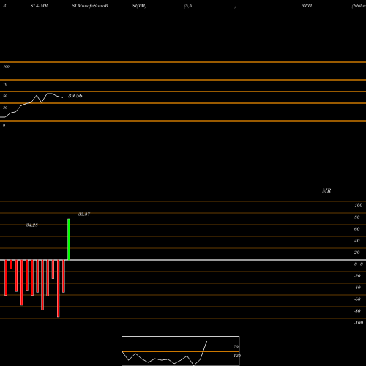Select the MR panel title label

pyautogui.click(x=326, y=190)
